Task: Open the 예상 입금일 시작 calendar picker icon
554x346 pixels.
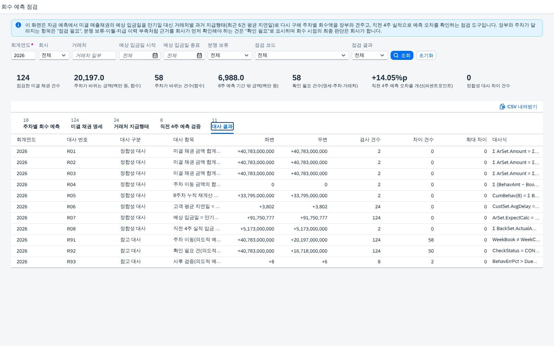Action: [x=155, y=55]
